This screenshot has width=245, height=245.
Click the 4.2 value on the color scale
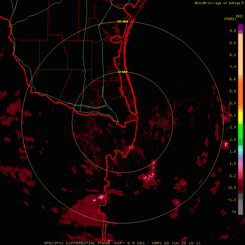233,115
